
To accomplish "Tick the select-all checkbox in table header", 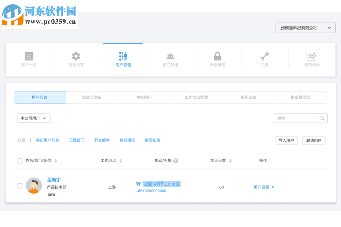I will (20, 160).
